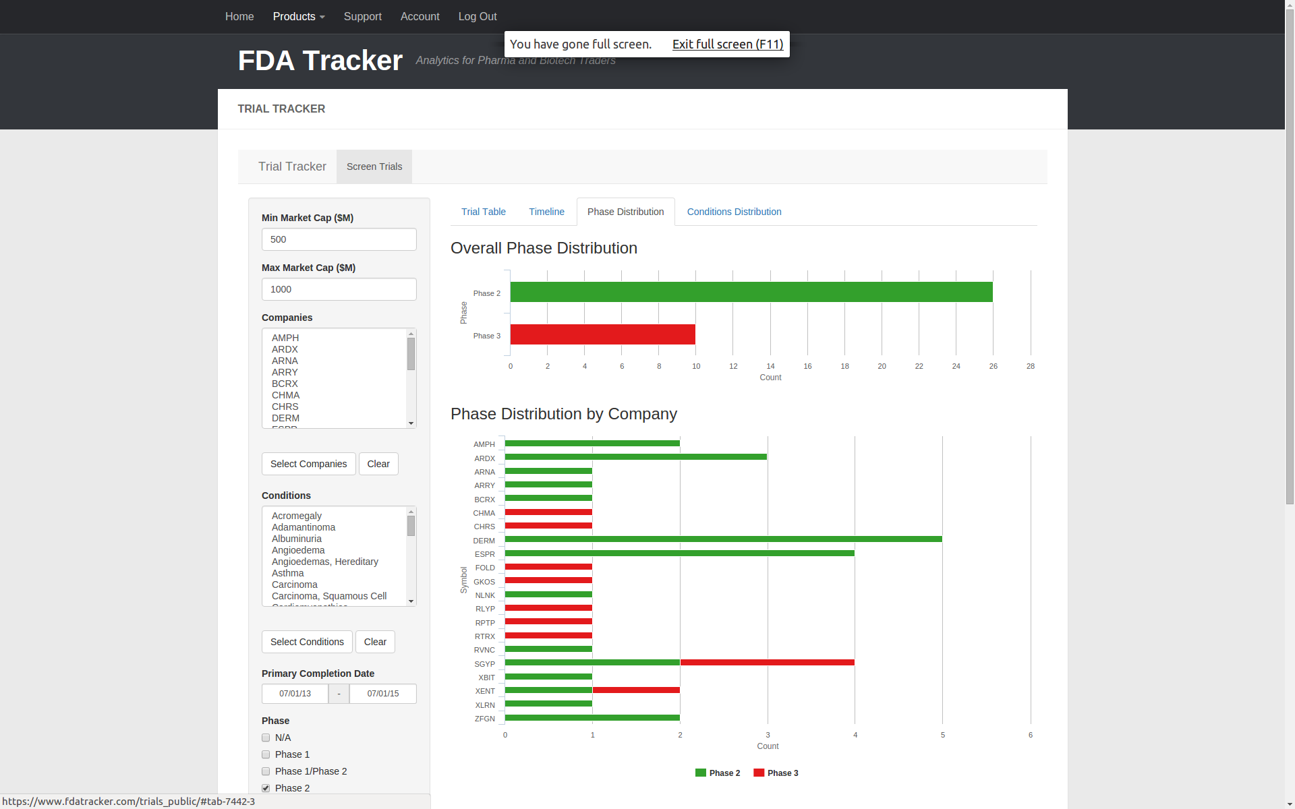Toggle the N/A phase checkbox
Image resolution: width=1295 pixels, height=809 pixels.
point(266,738)
